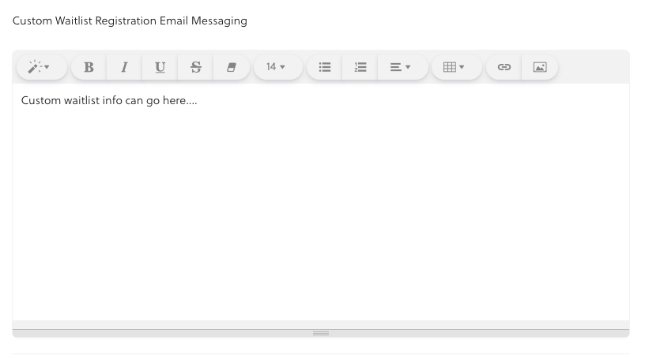Click the 'Custom Waitlist Registration Email Messaging' label
The image size is (649, 359).
[130, 21]
